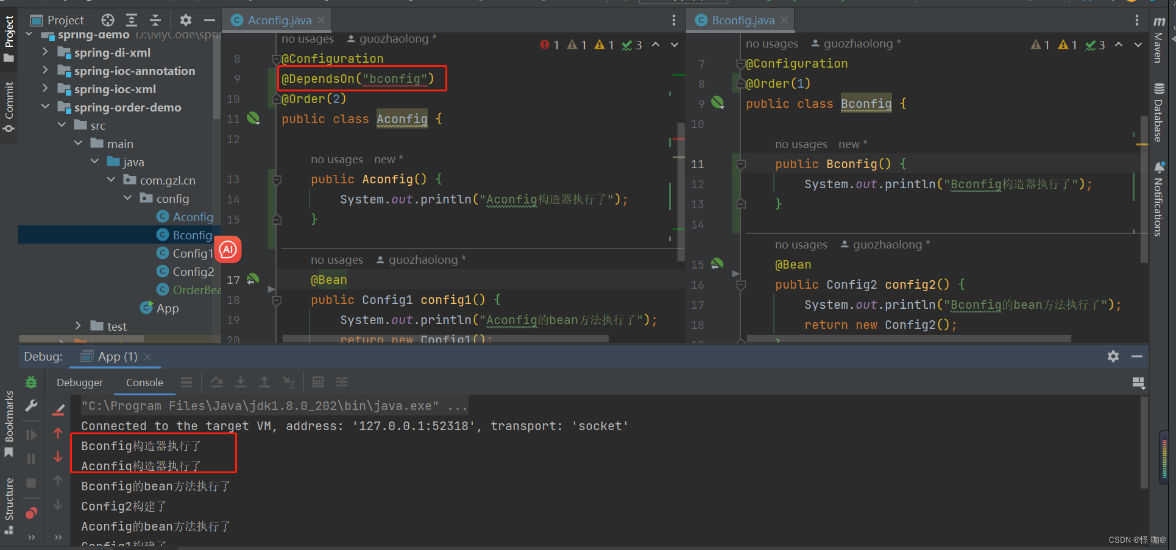Screen dimensions: 1176x550
Task: Expand the test folder
Action: (x=78, y=326)
